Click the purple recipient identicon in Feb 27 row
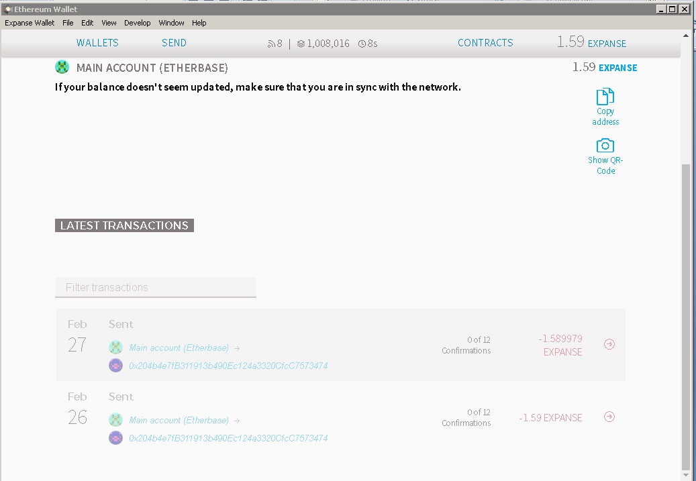The image size is (696, 481). 115,366
